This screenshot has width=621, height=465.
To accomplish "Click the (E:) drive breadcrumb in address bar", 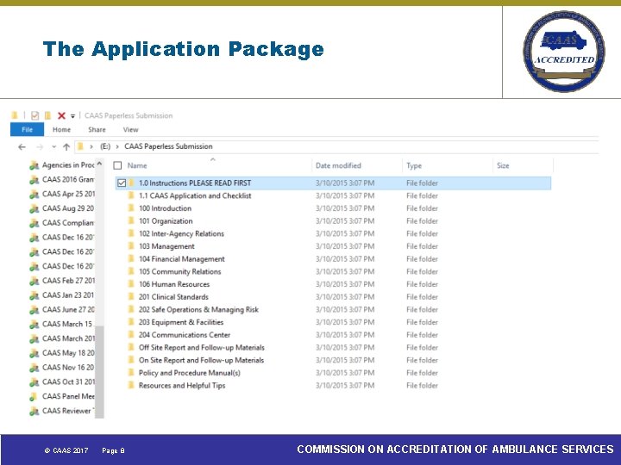I will tap(105, 146).
